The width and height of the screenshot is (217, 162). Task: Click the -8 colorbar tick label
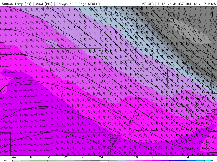[170, 157]
